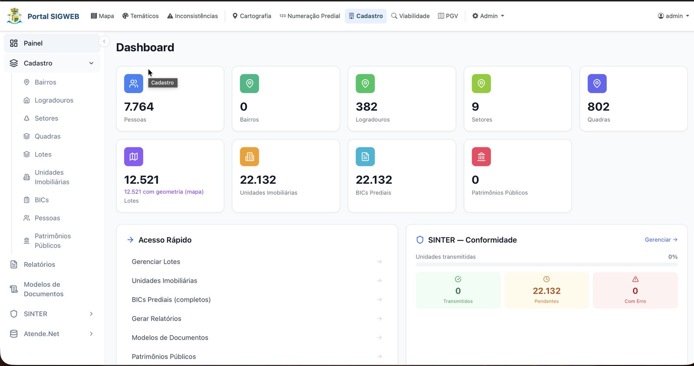Open the PGV navigation item
694x366 pixels.
(x=448, y=16)
